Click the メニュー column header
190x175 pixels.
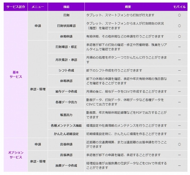click(x=38, y=7)
